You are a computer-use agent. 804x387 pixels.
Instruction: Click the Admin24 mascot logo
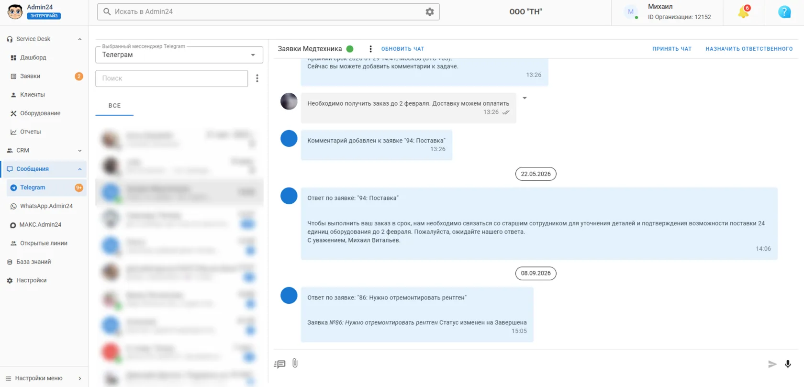15,12
